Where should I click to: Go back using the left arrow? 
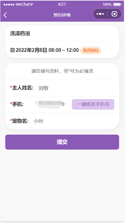5,15
